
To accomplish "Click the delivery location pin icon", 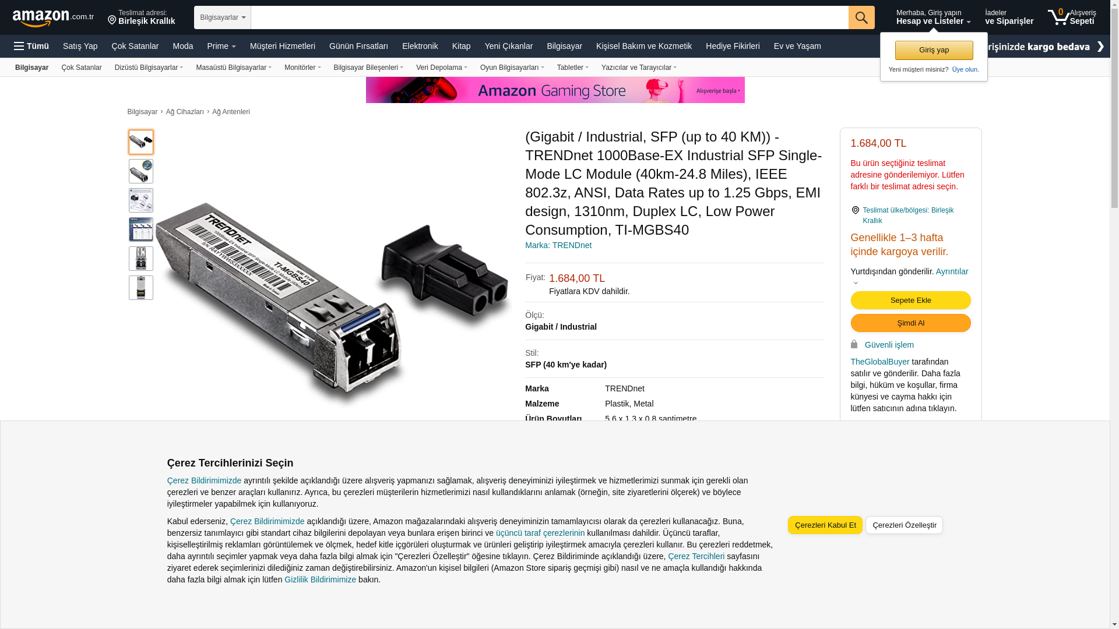I will 112,20.
